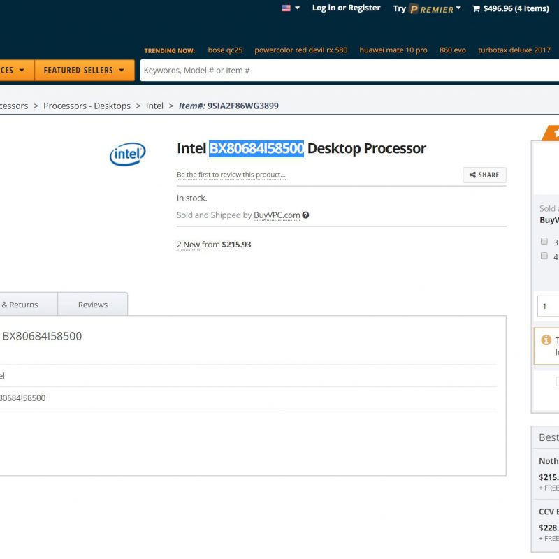The image size is (559, 559).
Task: Select trending search powercolor red devil rx 580
Action: [x=300, y=50]
